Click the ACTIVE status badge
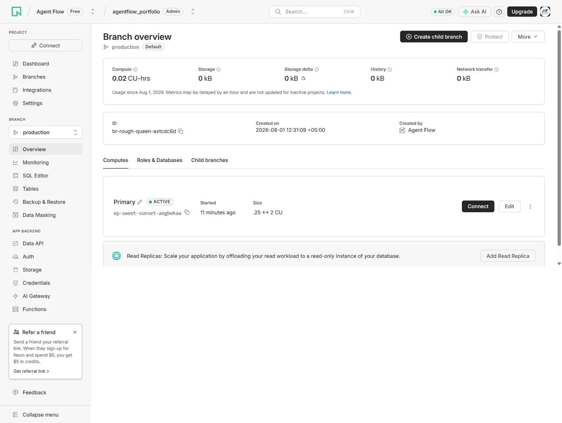 point(160,202)
